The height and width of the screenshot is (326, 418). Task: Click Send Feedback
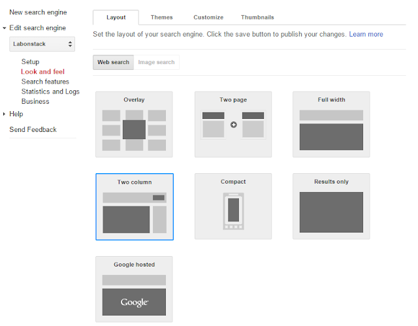pyautogui.click(x=33, y=129)
